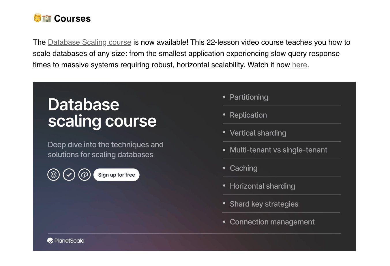Click the Database scaling course banner image
Viewport: 390px width, 266px height.
click(195, 166)
